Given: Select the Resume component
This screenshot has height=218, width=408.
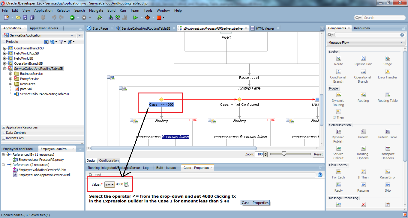Looking at the screenshot, I should coord(363,187).
